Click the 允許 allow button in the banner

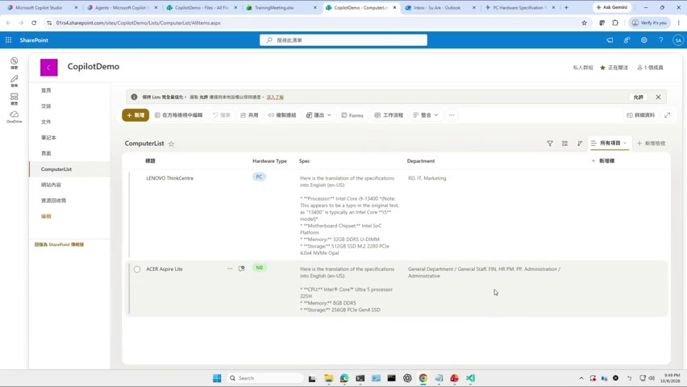(639, 97)
